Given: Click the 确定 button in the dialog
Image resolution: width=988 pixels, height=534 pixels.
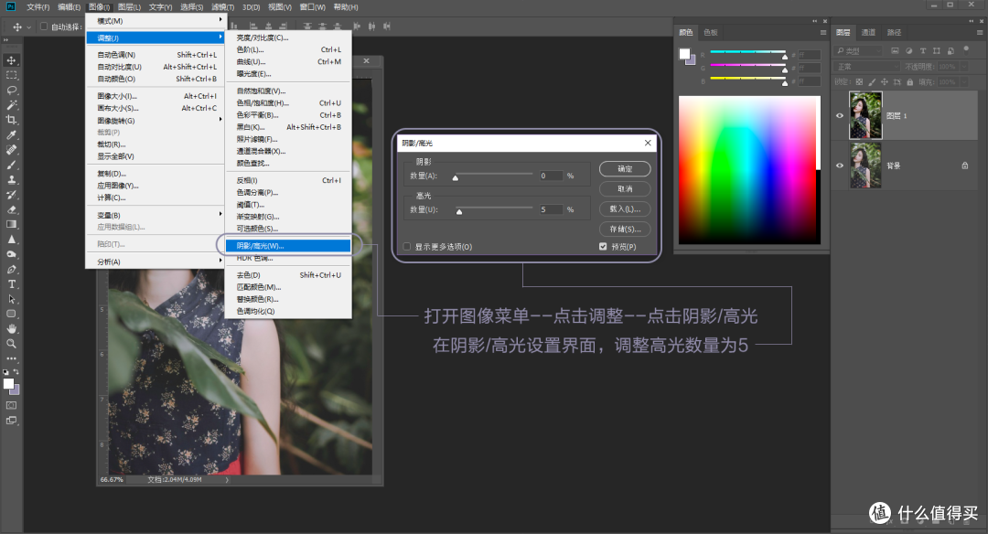Looking at the screenshot, I should (624, 168).
